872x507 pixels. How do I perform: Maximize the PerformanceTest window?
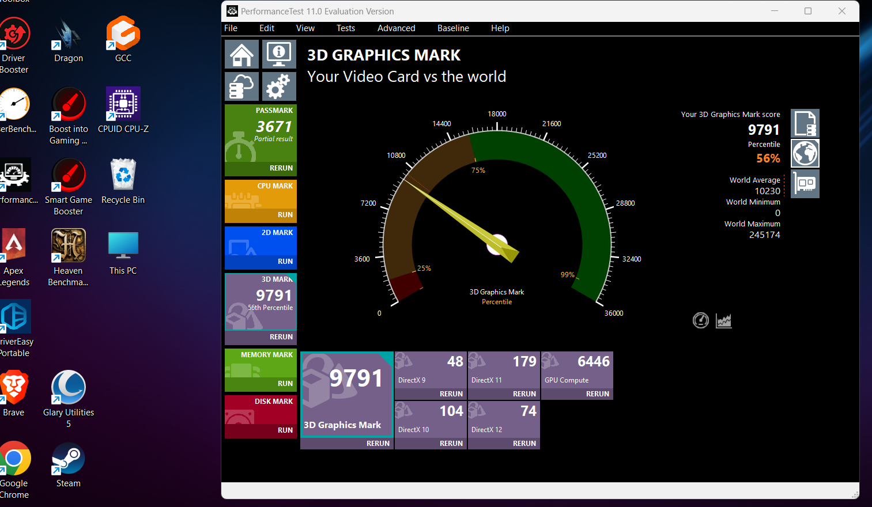[x=808, y=11]
